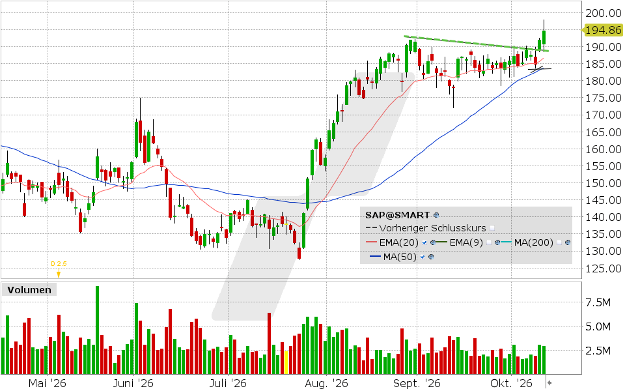625x391 pixels.
Task: Click the SAP@SMART symbol label
Action: click(397, 215)
